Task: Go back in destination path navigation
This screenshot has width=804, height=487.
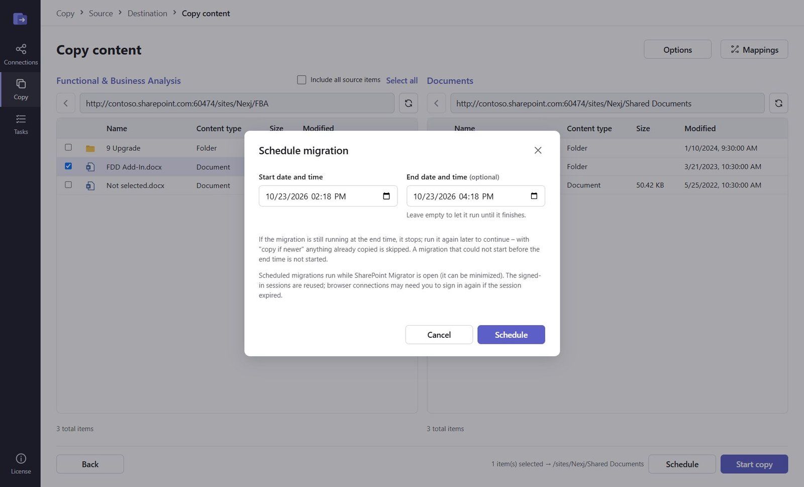Action: point(436,103)
